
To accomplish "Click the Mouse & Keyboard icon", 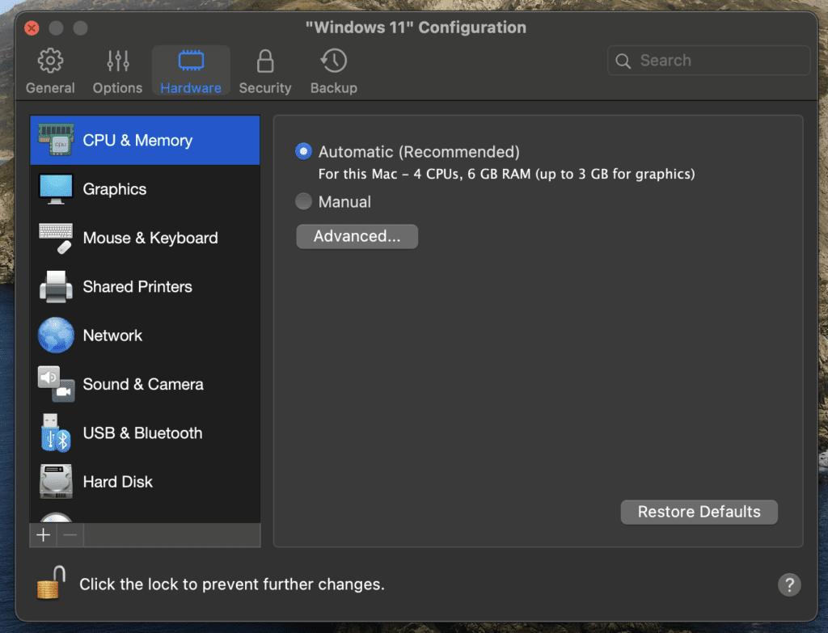I will coord(56,238).
